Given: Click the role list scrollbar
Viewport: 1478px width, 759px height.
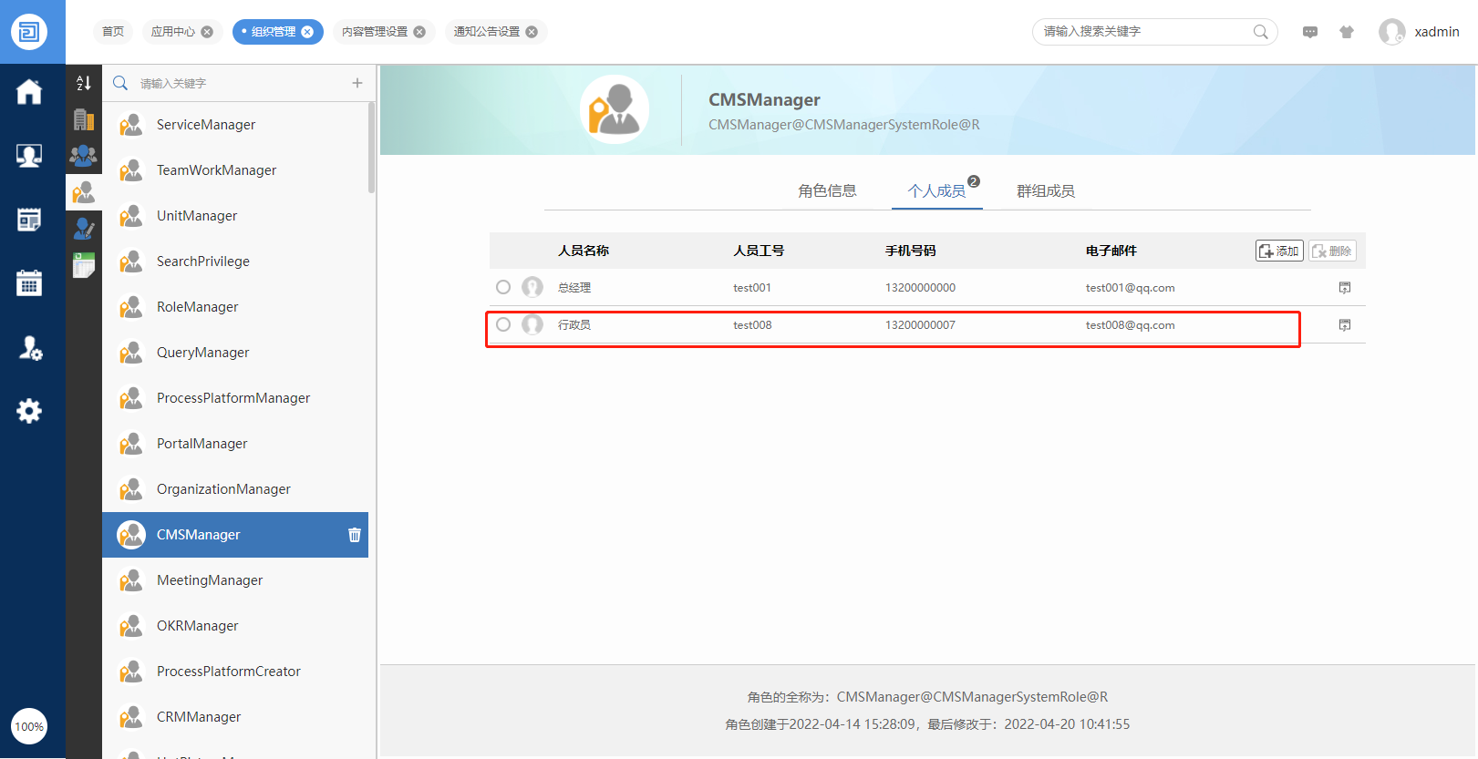Looking at the screenshot, I should (372, 148).
